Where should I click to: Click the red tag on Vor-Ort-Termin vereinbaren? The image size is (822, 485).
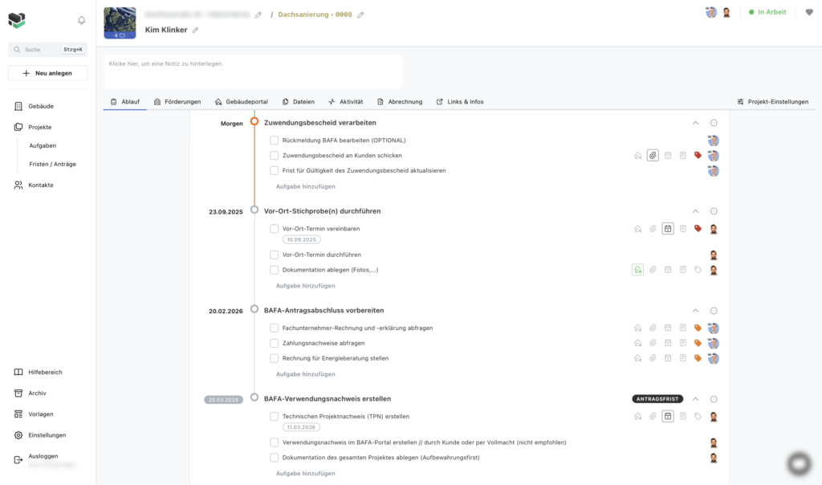pos(698,229)
